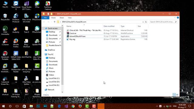Open the Share ribbon tab

pyautogui.click(x=62, y=18)
